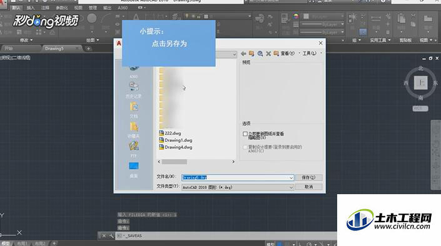Expand the Utilities (实用工具) panel dropdown
441x246 pixels.
(x=380, y=41)
